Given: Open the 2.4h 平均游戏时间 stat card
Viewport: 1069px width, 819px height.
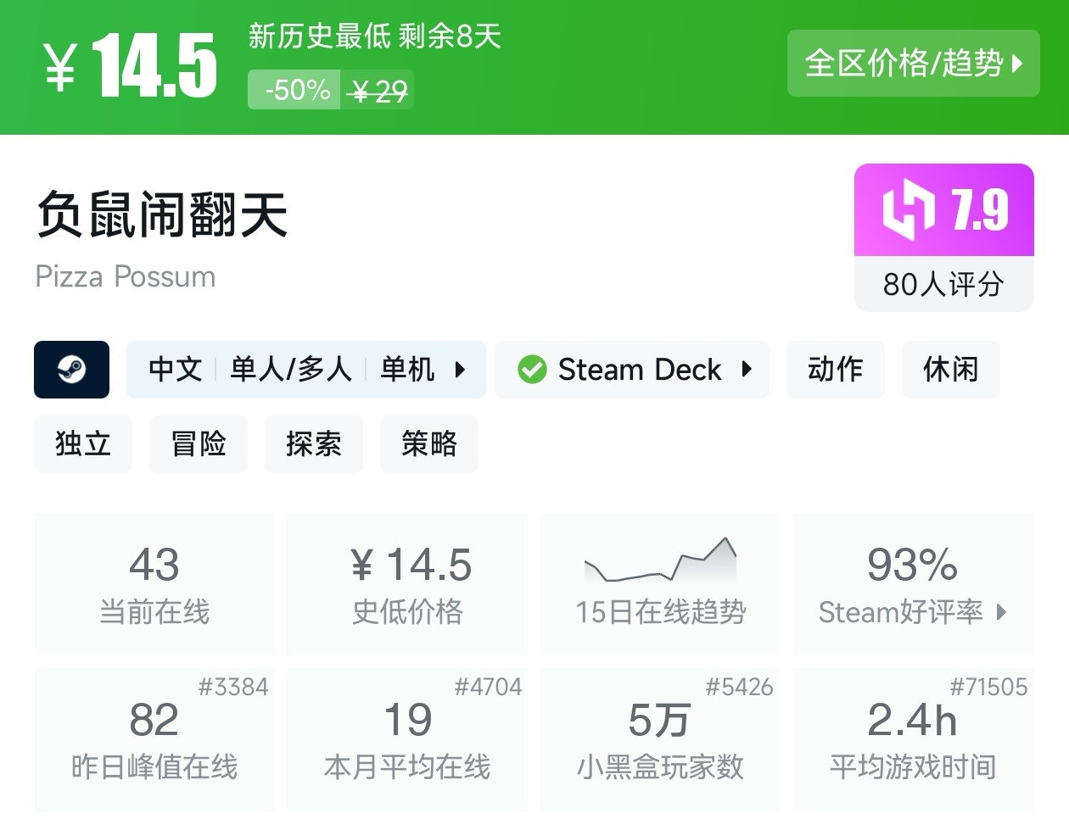Looking at the screenshot, I should point(913,739).
